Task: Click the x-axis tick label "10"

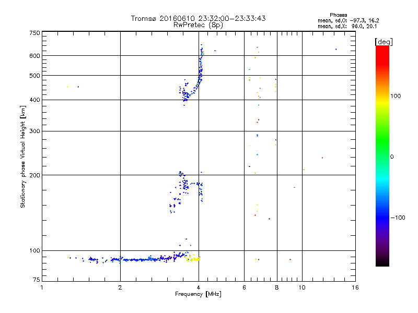Action: [x=302, y=287]
